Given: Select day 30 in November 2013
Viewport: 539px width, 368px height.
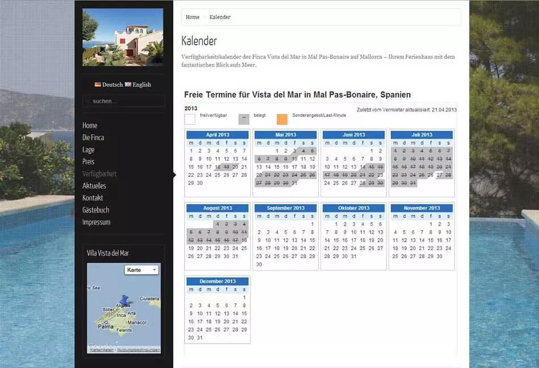Looking at the screenshot, I should coord(439,256).
